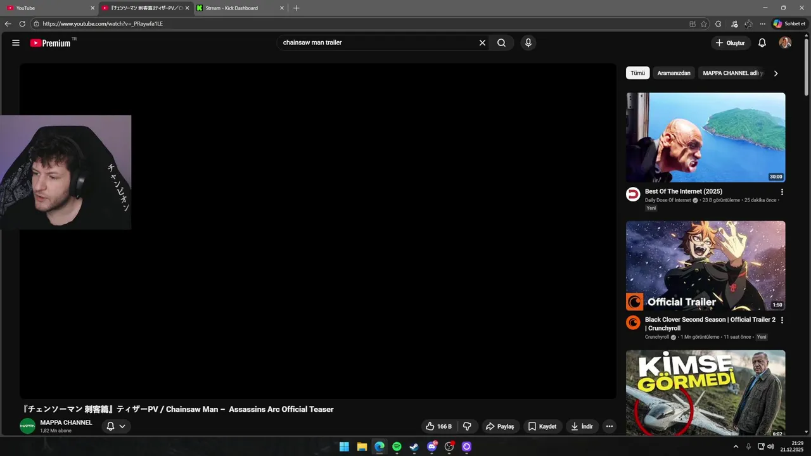Close the Kick Dashboard tab

click(282, 8)
